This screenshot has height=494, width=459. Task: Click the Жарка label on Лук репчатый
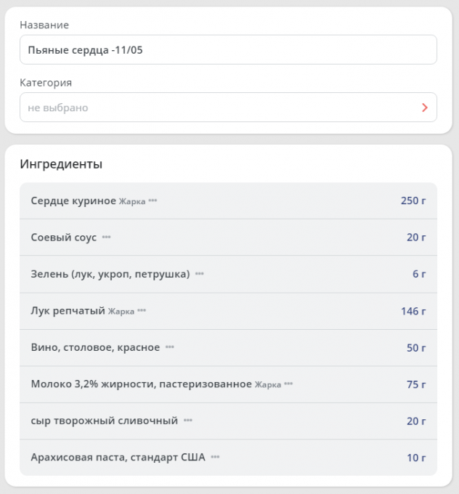[121, 312]
